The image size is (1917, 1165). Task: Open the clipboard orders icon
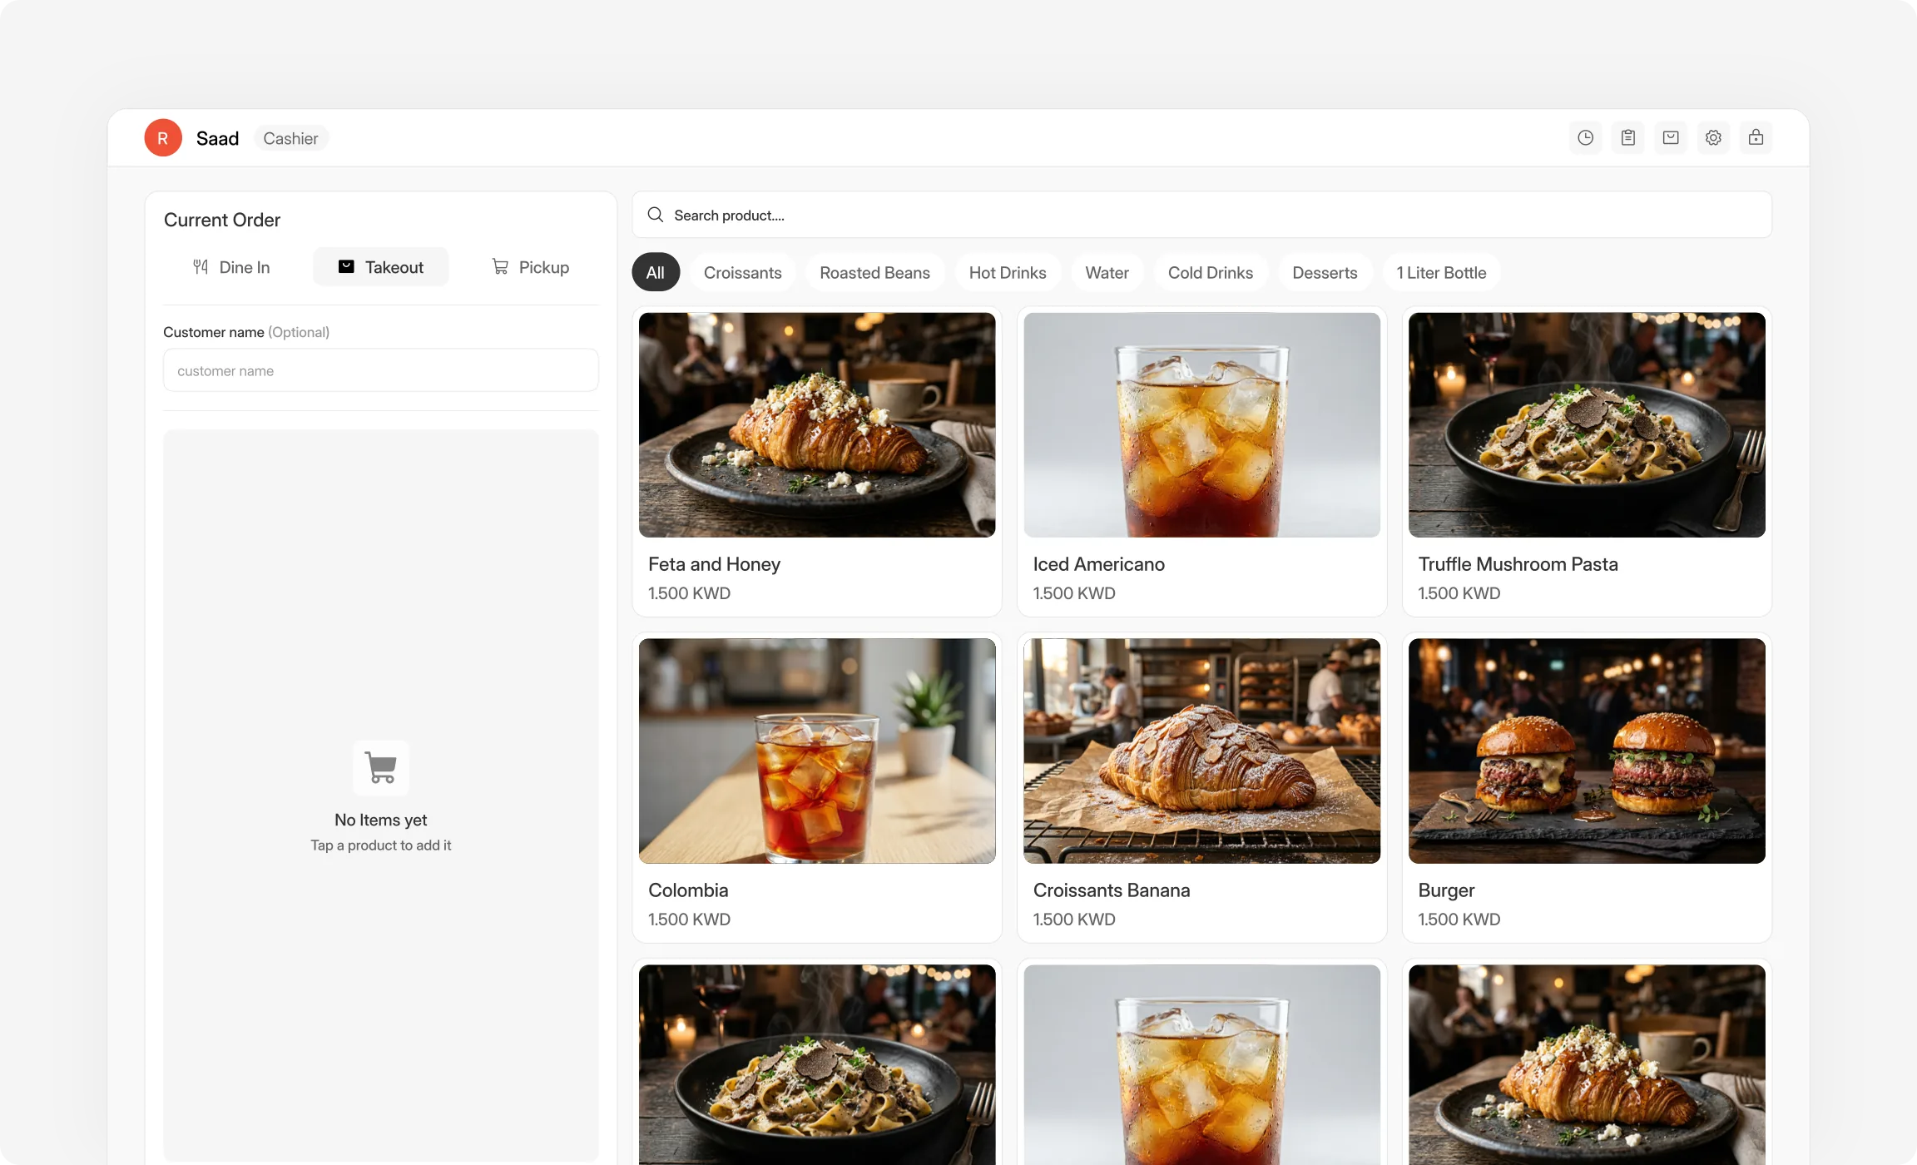point(1627,138)
